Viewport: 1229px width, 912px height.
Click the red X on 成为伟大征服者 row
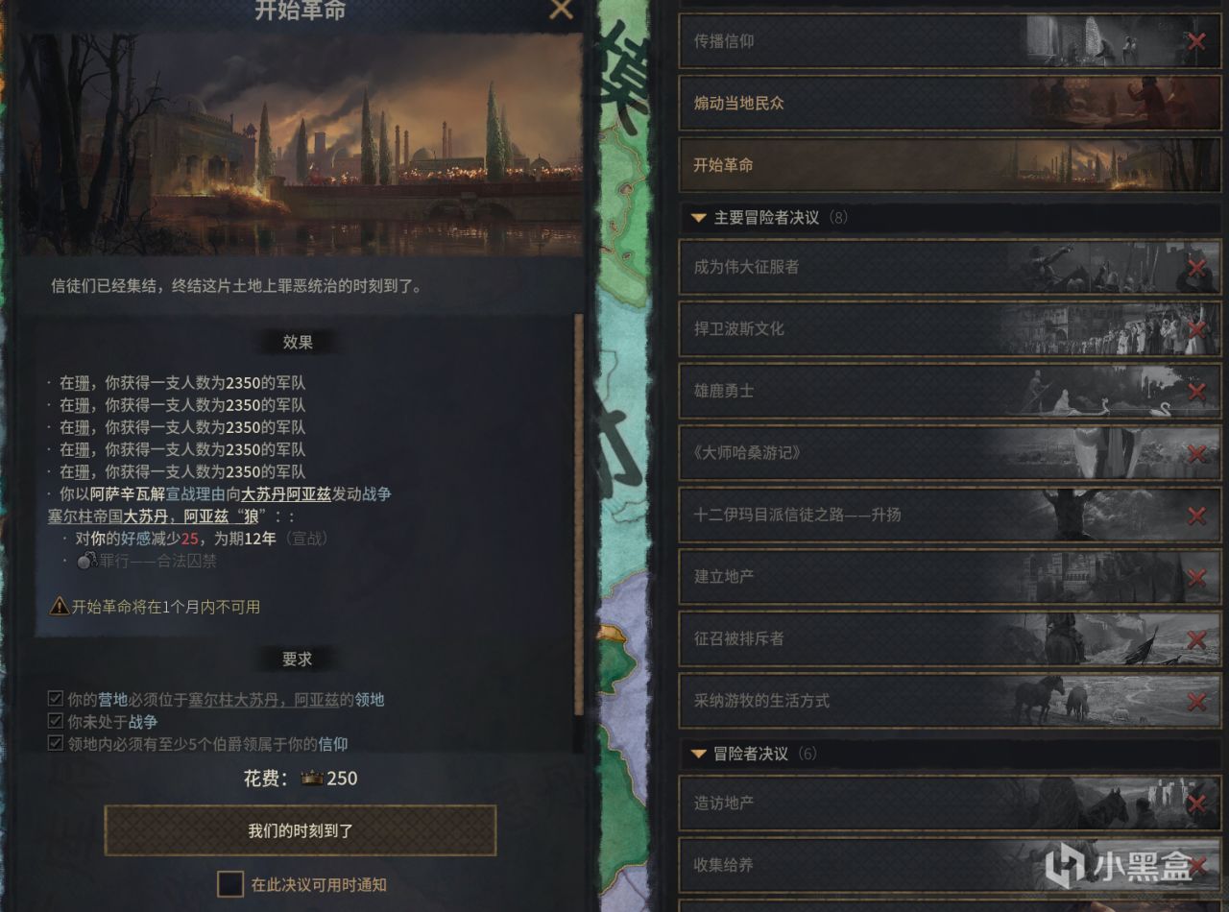[1196, 268]
